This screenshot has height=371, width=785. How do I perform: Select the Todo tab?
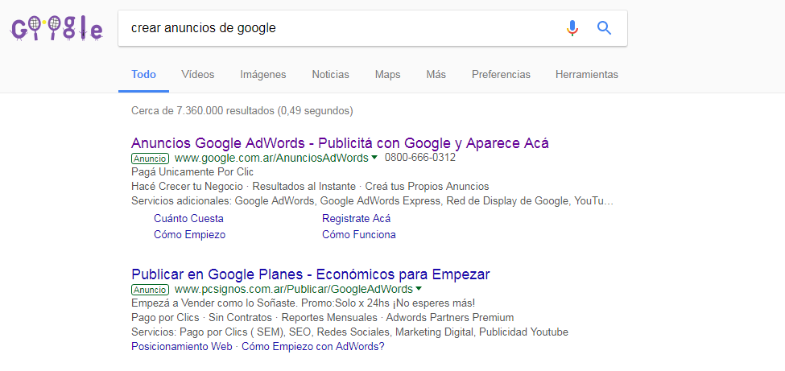tap(143, 75)
